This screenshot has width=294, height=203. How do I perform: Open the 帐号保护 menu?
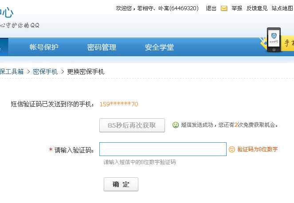44,47
